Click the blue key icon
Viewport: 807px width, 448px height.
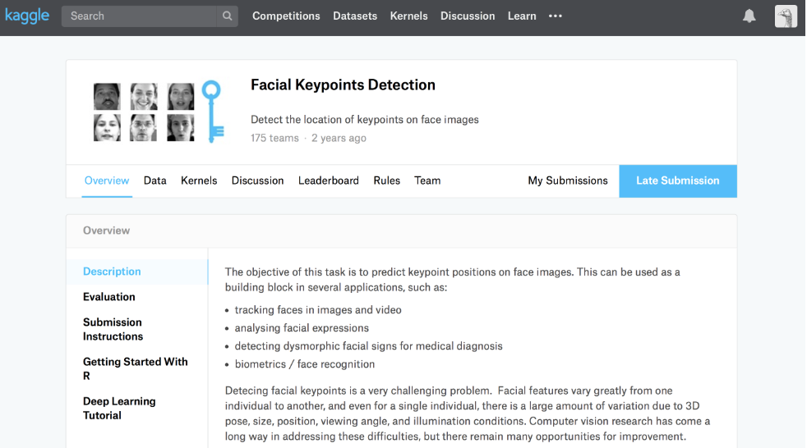point(213,112)
